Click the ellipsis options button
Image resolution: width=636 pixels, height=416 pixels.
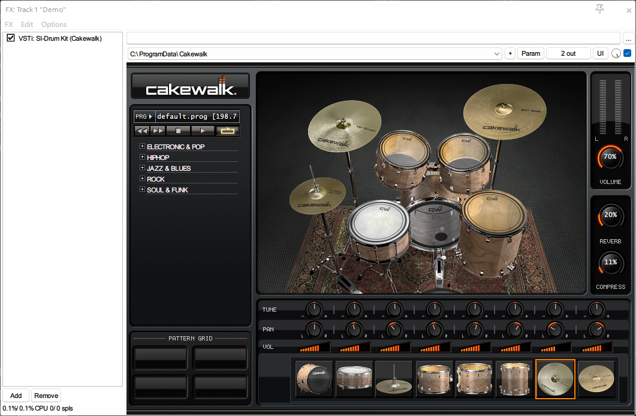628,38
